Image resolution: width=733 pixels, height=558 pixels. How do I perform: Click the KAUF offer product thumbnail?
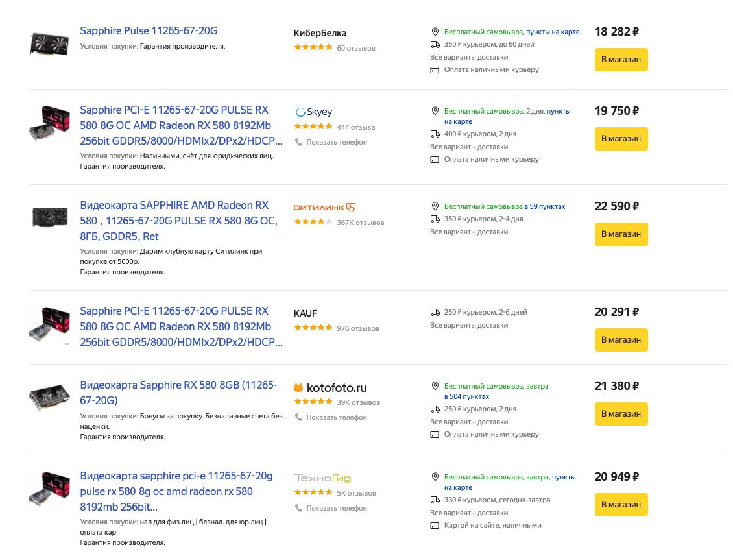(x=49, y=324)
